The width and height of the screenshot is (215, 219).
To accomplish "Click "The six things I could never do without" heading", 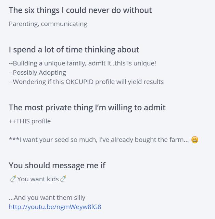I will click(x=80, y=10).
